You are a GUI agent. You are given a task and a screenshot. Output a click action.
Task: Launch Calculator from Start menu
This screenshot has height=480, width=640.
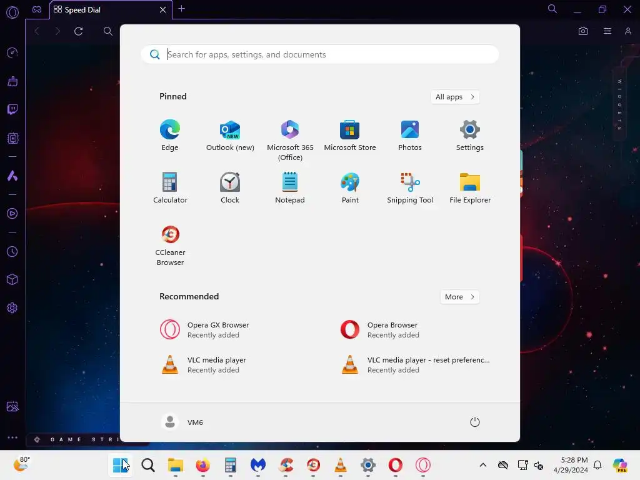[x=170, y=187]
